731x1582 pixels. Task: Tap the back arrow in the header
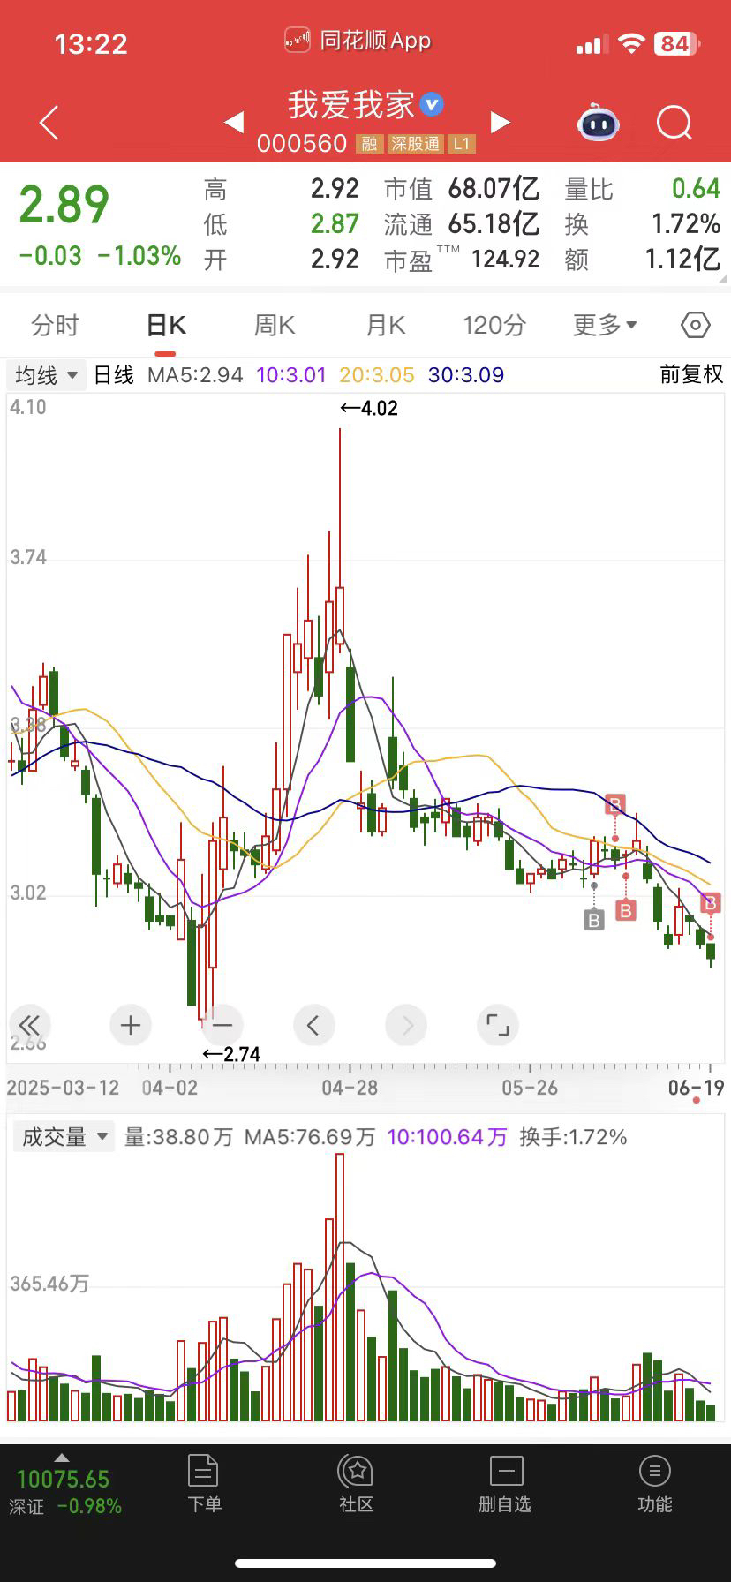[x=49, y=123]
